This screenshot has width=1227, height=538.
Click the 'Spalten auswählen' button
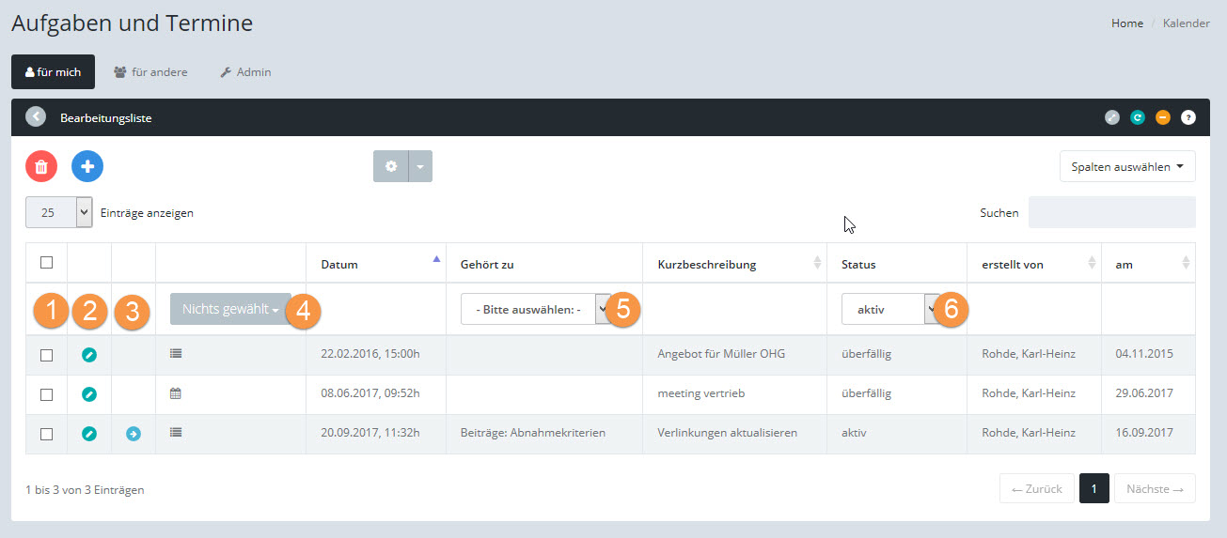pos(1126,166)
